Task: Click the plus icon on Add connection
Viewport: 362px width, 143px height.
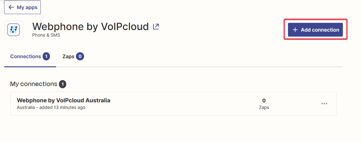Action: (x=295, y=30)
